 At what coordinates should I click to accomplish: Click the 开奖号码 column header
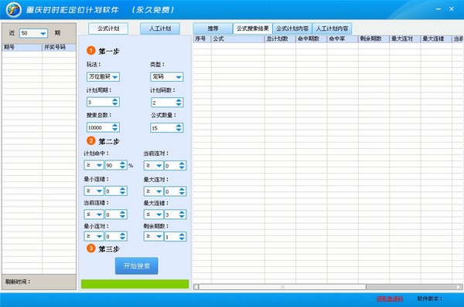(x=59, y=47)
